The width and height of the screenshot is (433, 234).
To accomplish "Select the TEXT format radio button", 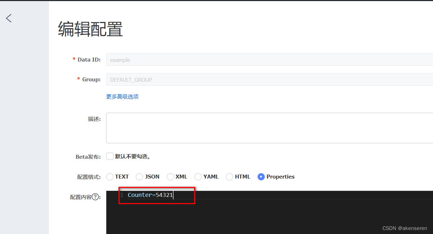I will coord(110,177).
